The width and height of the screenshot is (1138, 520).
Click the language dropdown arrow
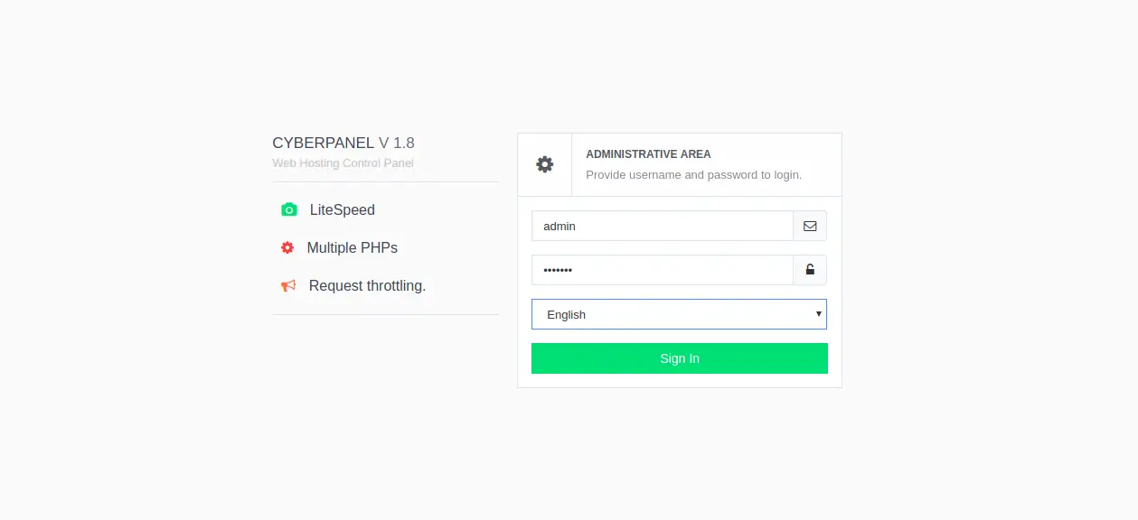[818, 314]
